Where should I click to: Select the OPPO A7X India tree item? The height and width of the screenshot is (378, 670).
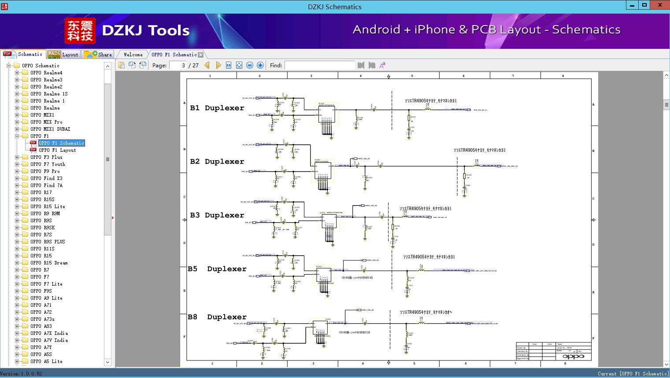tap(49, 333)
